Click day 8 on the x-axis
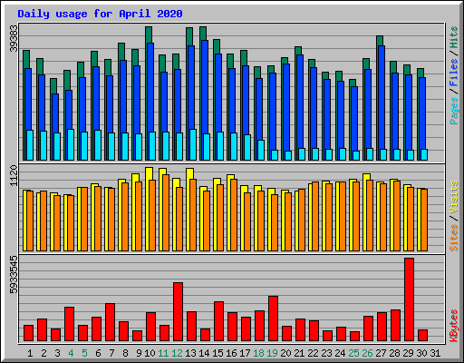464x363 pixels. 125,353
